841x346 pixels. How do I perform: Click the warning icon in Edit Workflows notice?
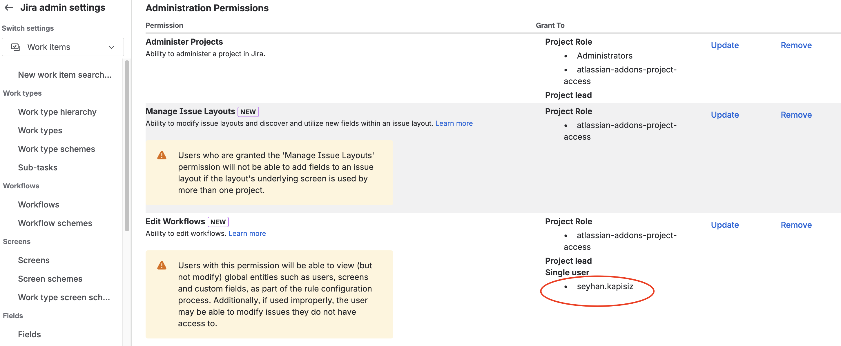162,265
